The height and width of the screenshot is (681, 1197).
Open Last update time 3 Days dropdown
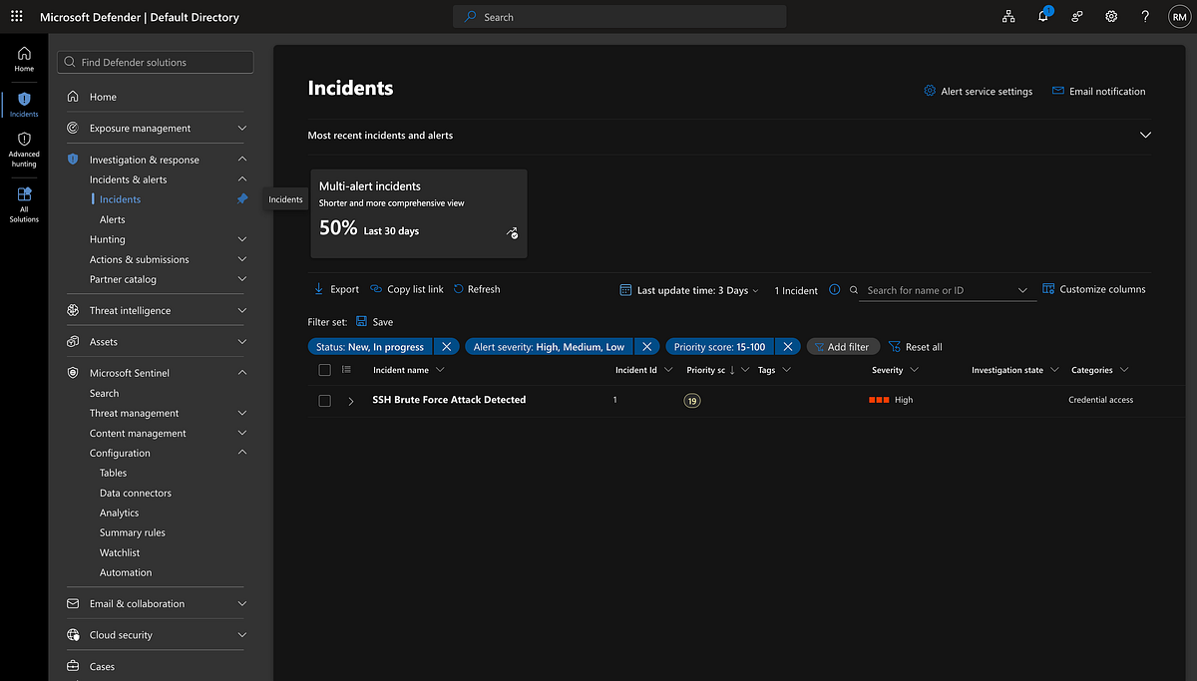[x=689, y=290]
